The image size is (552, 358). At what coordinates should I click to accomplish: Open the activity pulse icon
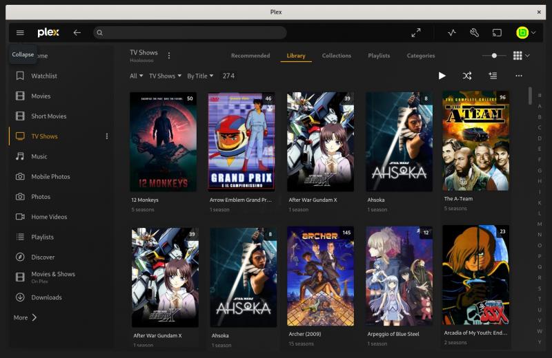click(452, 32)
